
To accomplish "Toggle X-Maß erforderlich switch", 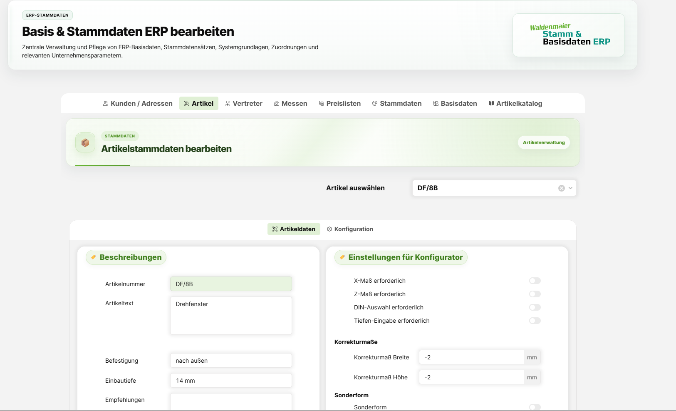I will tap(535, 281).
